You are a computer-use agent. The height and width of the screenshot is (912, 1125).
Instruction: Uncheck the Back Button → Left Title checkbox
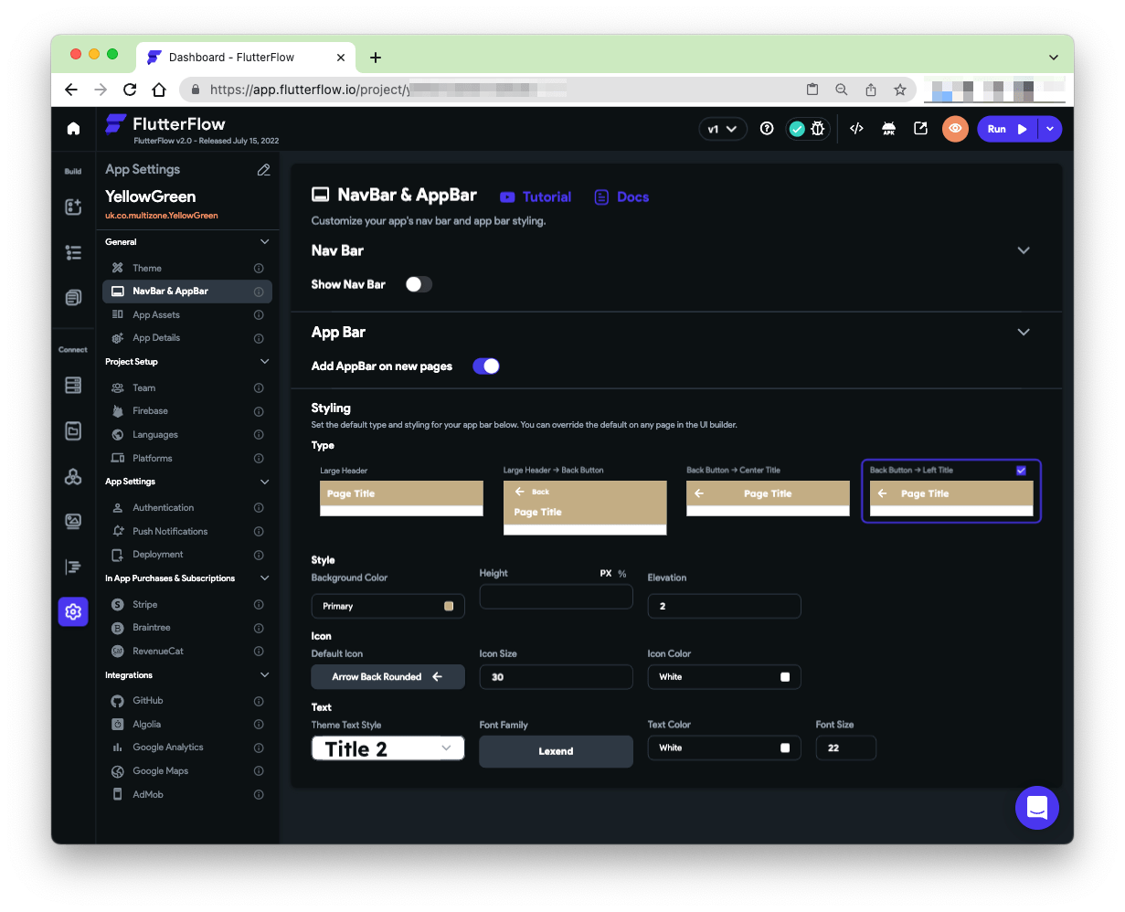click(1021, 470)
